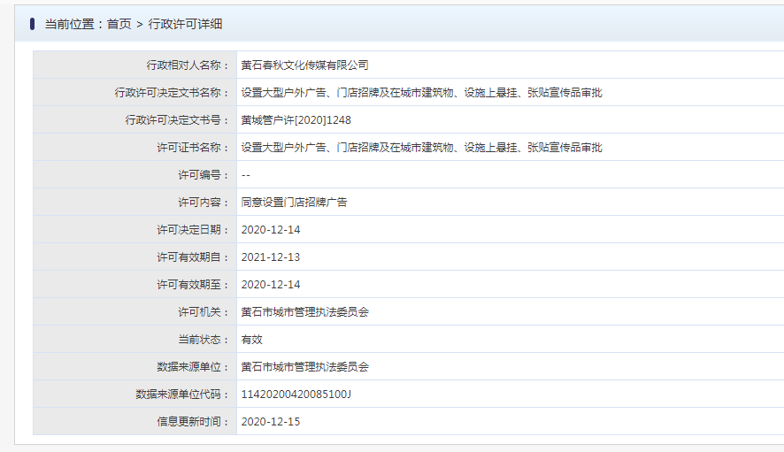The width and height of the screenshot is (784, 452).
Task: Select the 许可机关 value 黄石市城市管理执法委员会
Action: pyautogui.click(x=305, y=312)
